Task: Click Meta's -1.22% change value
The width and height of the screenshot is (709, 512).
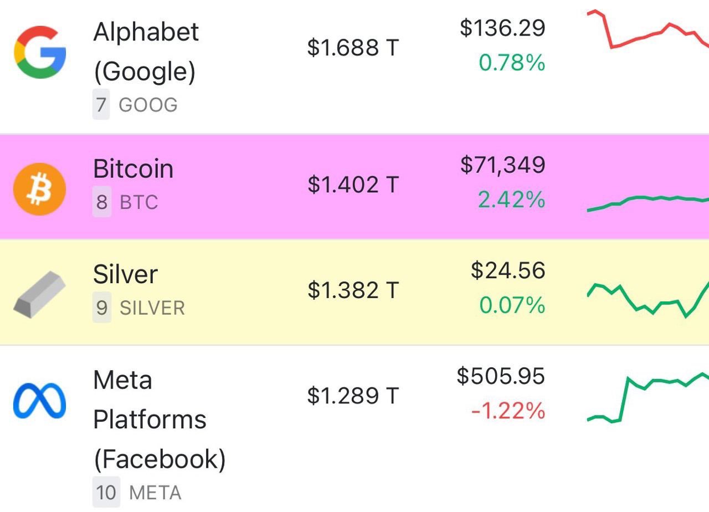Action: pos(508,411)
